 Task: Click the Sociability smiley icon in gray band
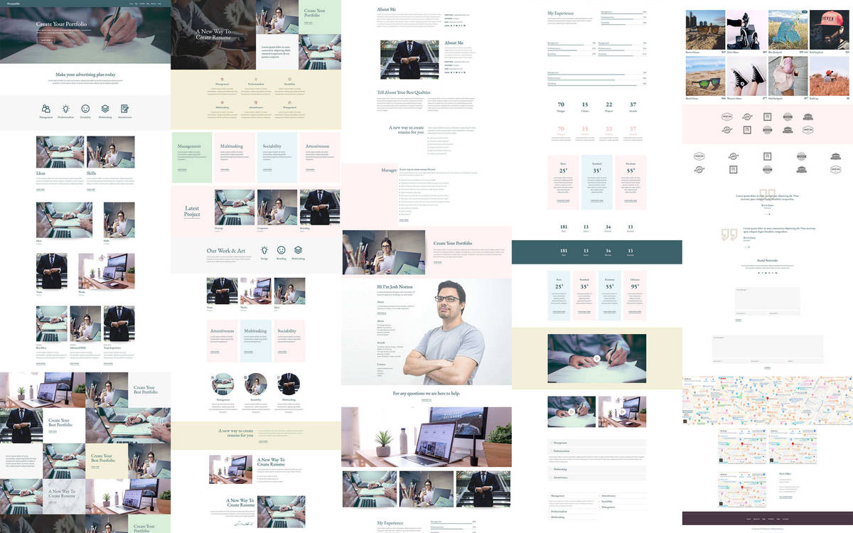(85, 109)
